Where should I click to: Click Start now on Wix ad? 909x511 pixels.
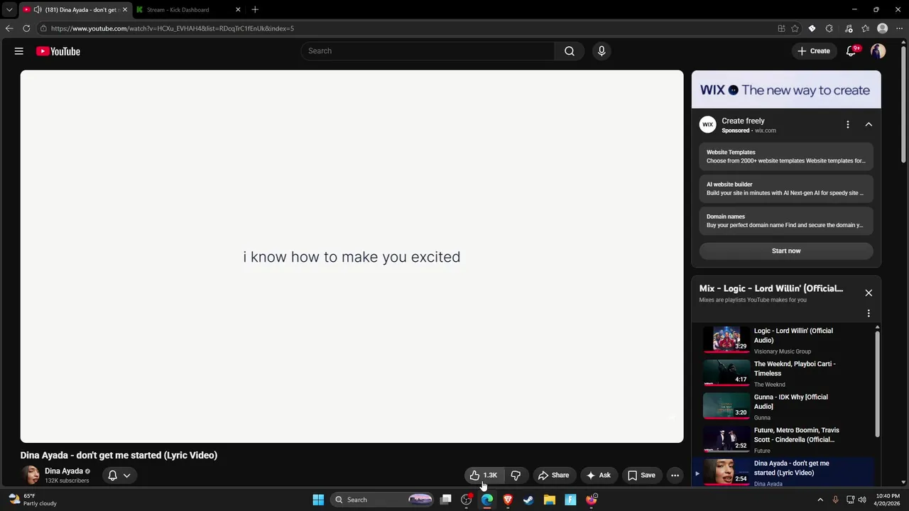(x=786, y=251)
